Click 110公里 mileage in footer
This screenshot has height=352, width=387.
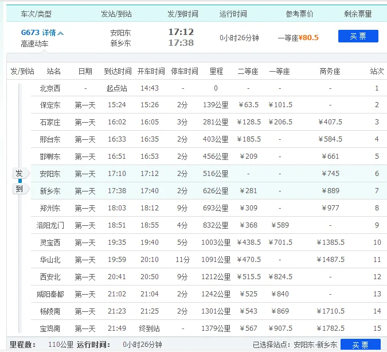click(61, 345)
